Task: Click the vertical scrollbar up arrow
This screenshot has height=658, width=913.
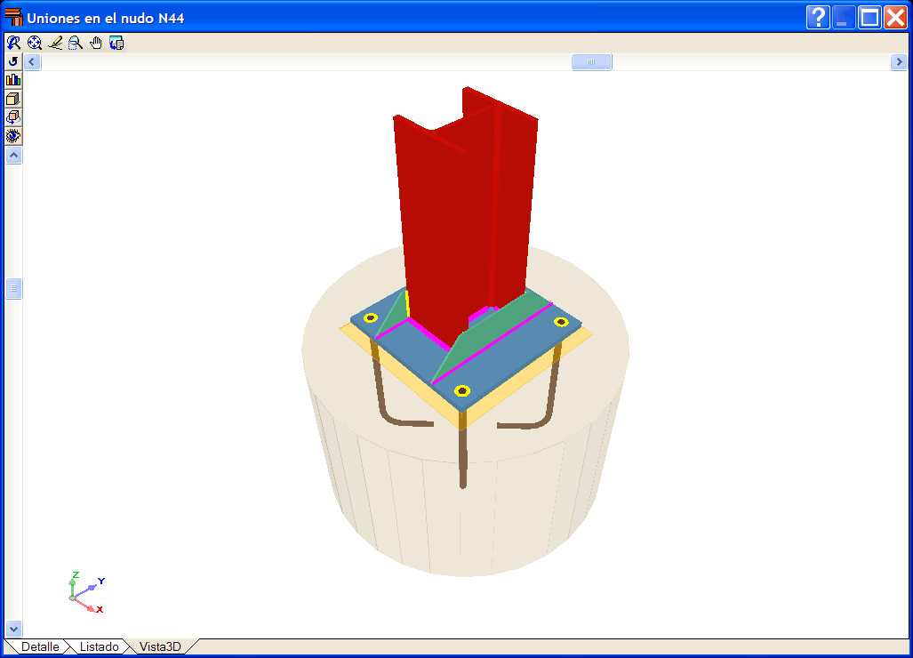Action: pyautogui.click(x=14, y=156)
